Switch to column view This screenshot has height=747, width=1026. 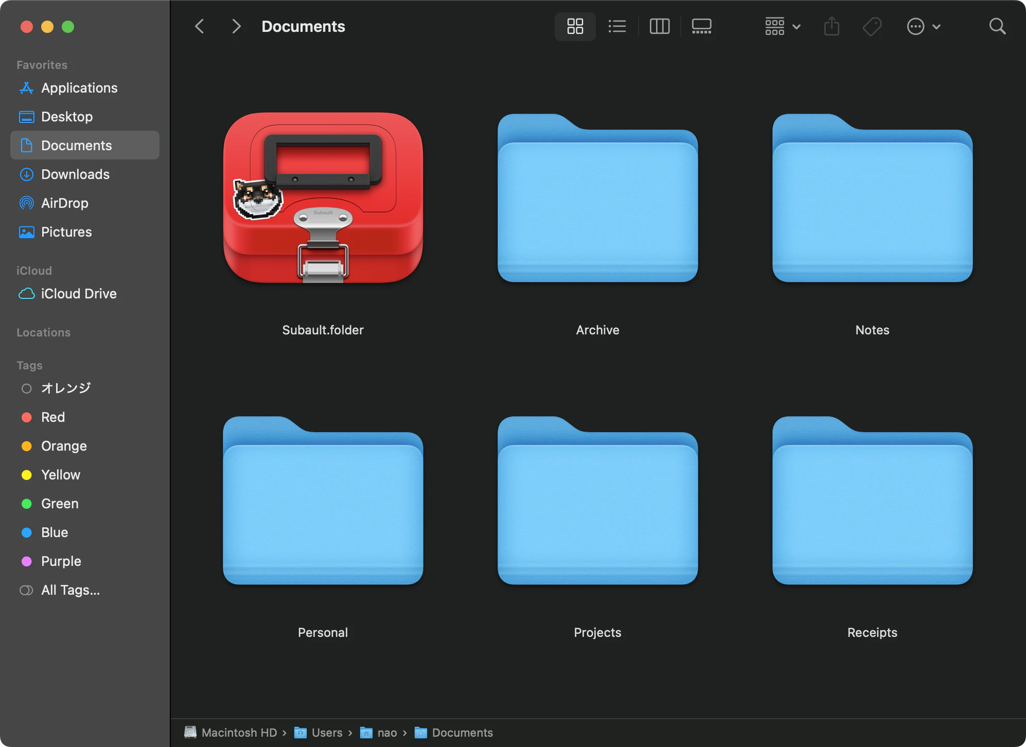(x=659, y=26)
